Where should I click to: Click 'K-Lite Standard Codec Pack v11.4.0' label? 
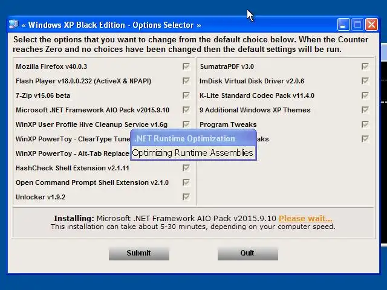coord(257,95)
